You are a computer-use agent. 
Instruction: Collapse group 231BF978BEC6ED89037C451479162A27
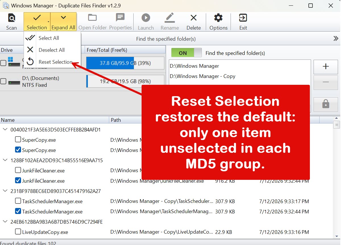pos(5,191)
